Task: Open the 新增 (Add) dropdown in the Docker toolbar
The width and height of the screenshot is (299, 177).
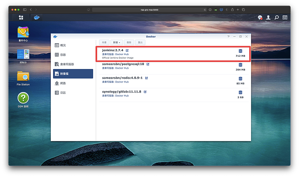Action: (x=117, y=42)
